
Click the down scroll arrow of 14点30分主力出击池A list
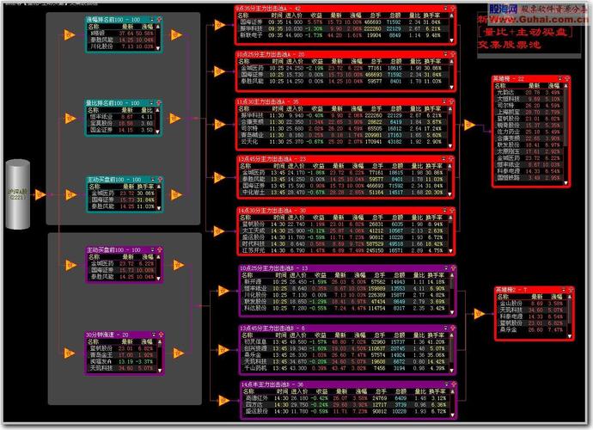tap(451, 250)
